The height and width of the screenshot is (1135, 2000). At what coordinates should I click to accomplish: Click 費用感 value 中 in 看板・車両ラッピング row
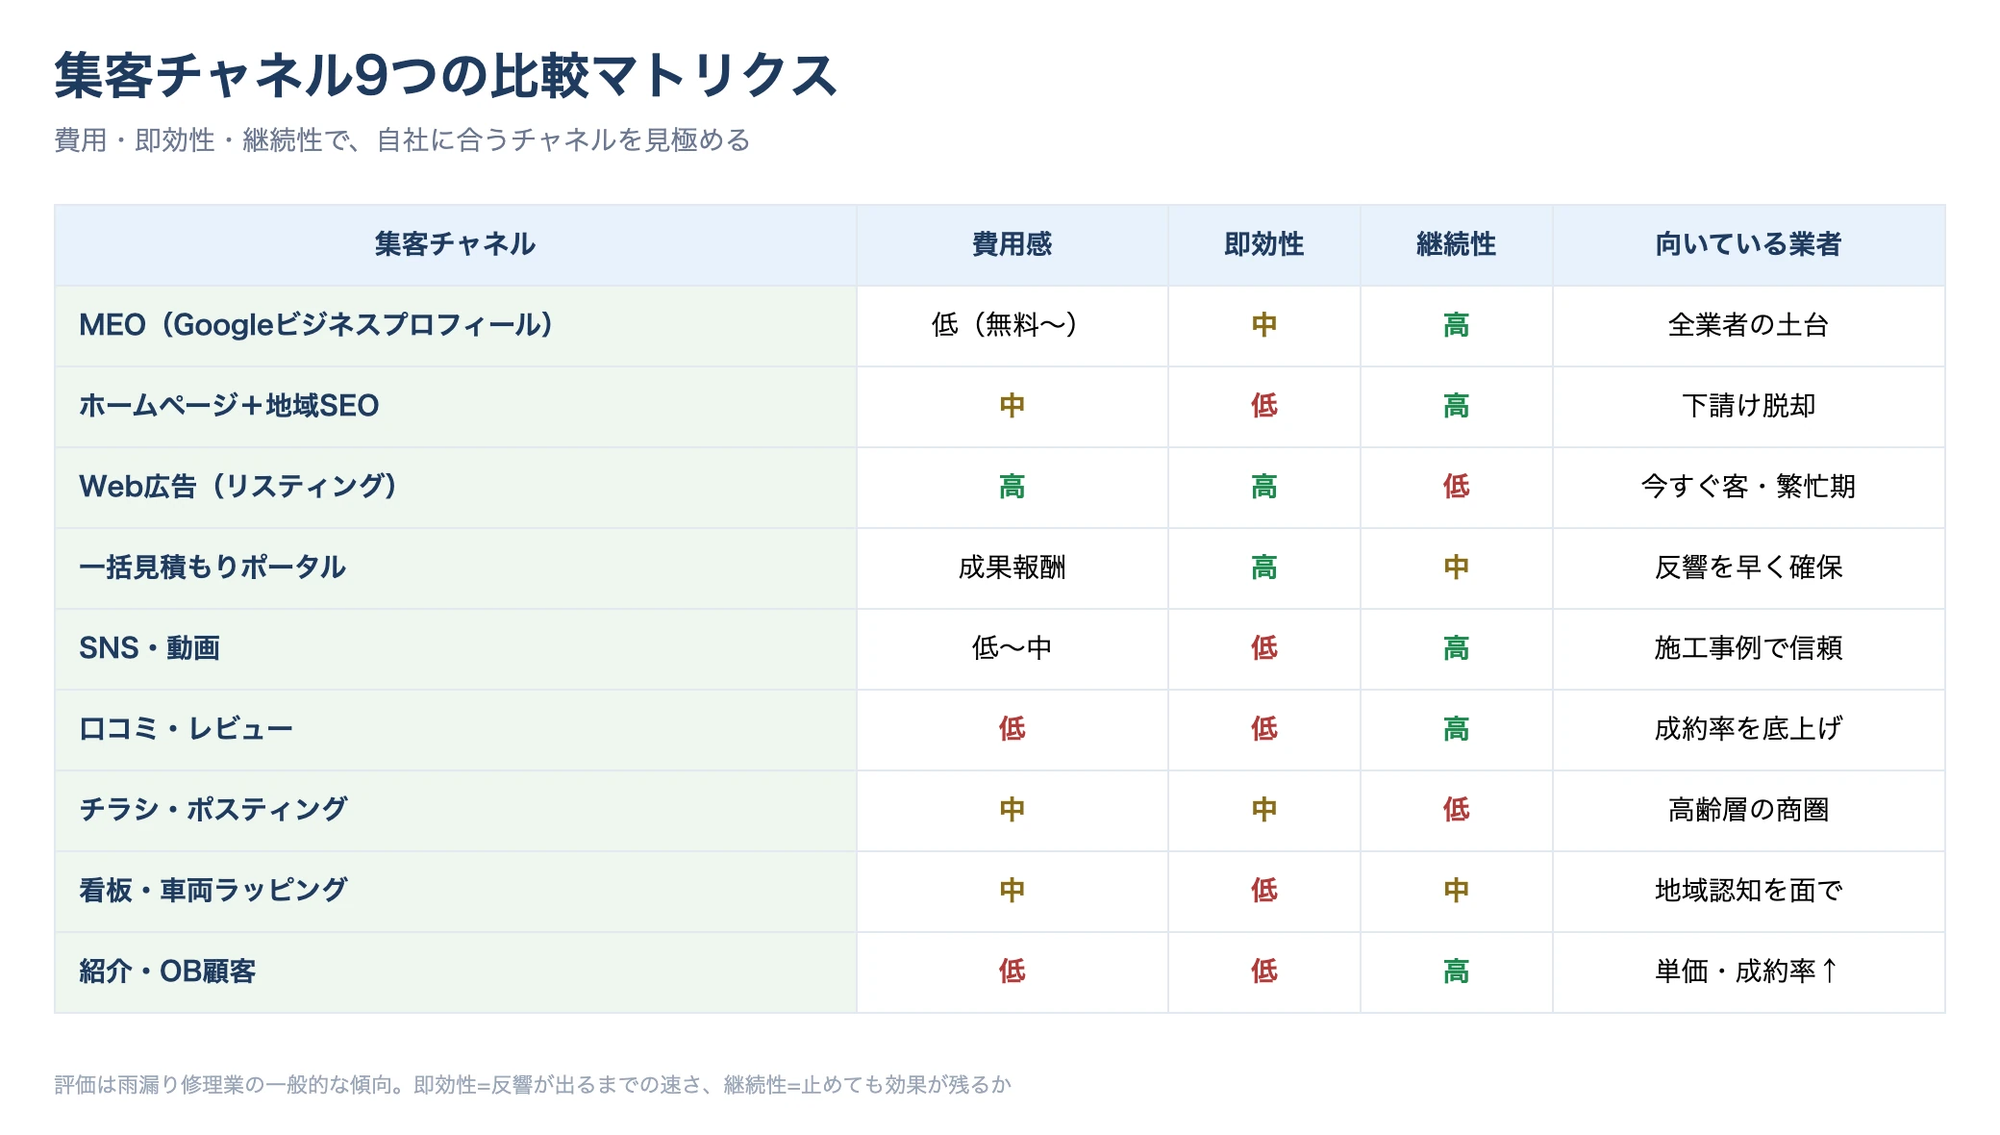(1012, 891)
